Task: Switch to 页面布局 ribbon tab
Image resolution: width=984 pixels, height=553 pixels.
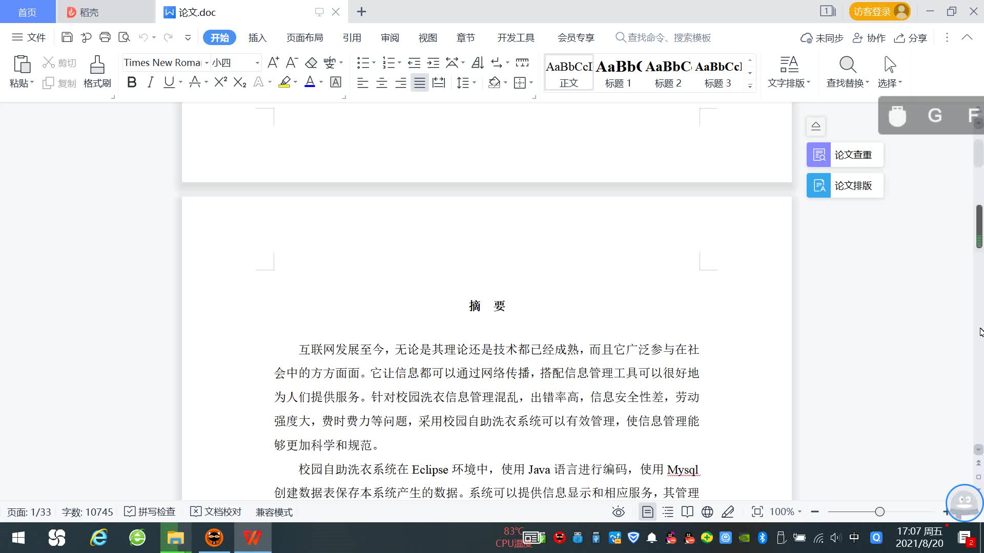Action: (304, 38)
